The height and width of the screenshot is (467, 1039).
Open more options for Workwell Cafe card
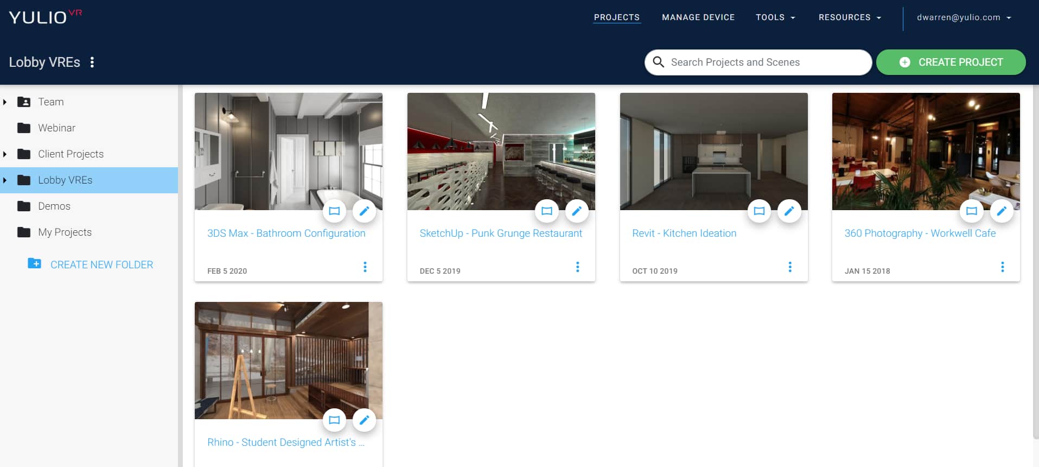tap(1003, 267)
